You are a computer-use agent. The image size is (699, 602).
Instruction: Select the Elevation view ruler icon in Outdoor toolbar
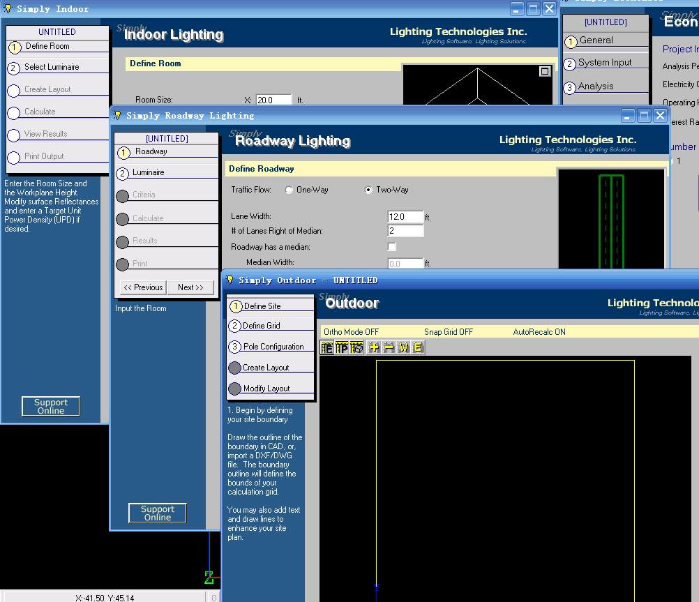pyautogui.click(x=327, y=348)
